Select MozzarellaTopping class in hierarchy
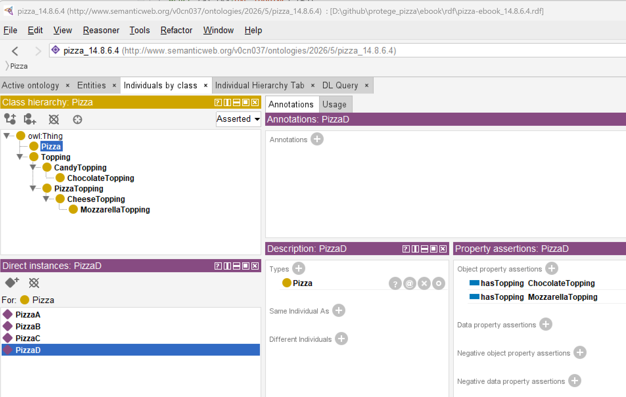 point(115,210)
